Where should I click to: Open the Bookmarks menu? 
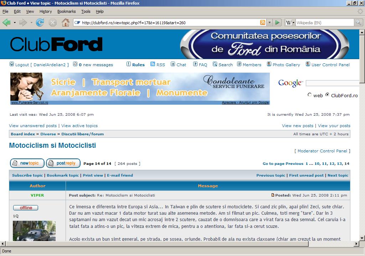point(66,11)
